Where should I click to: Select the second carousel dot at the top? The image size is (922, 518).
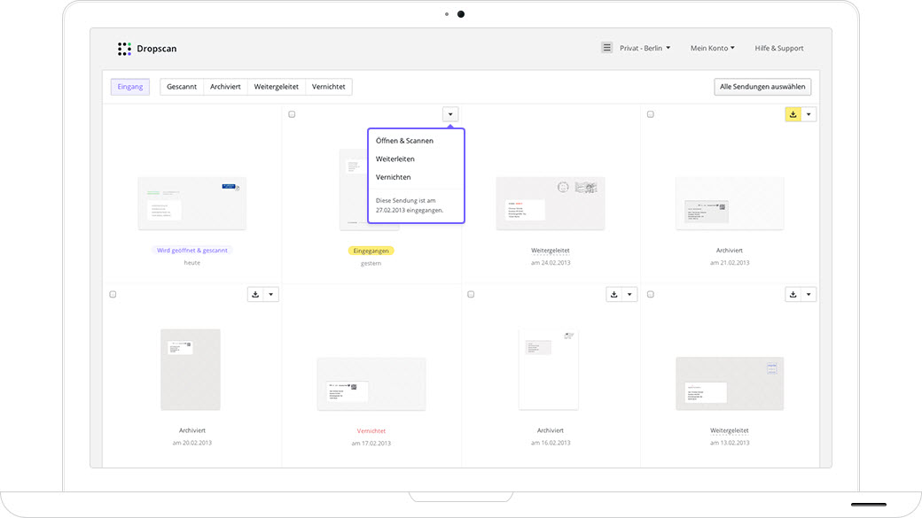pyautogui.click(x=459, y=14)
